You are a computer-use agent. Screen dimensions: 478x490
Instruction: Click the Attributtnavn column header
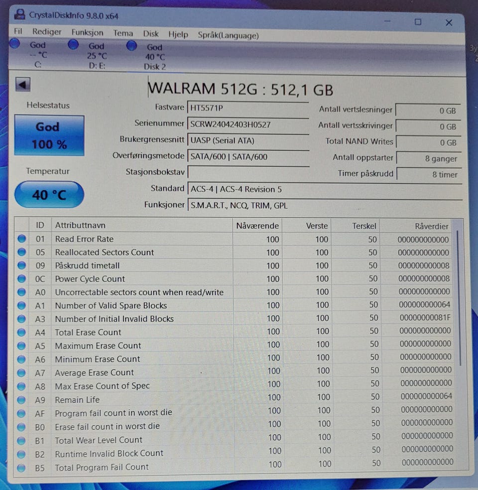pos(142,225)
